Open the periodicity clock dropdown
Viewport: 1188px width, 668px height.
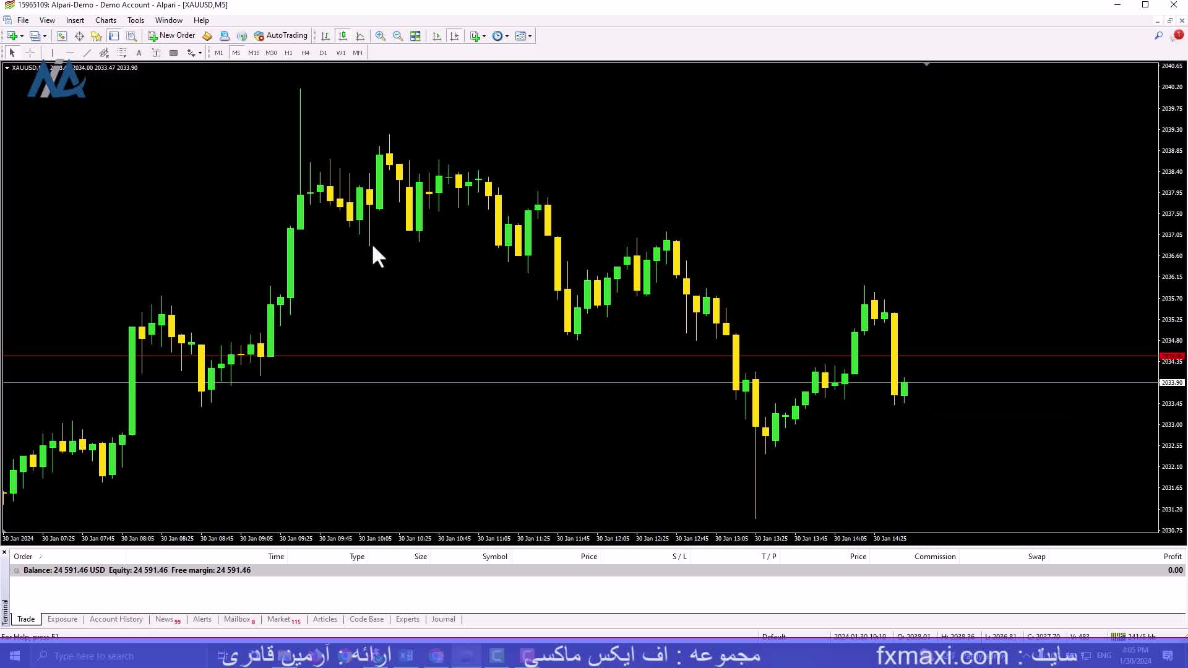500,36
